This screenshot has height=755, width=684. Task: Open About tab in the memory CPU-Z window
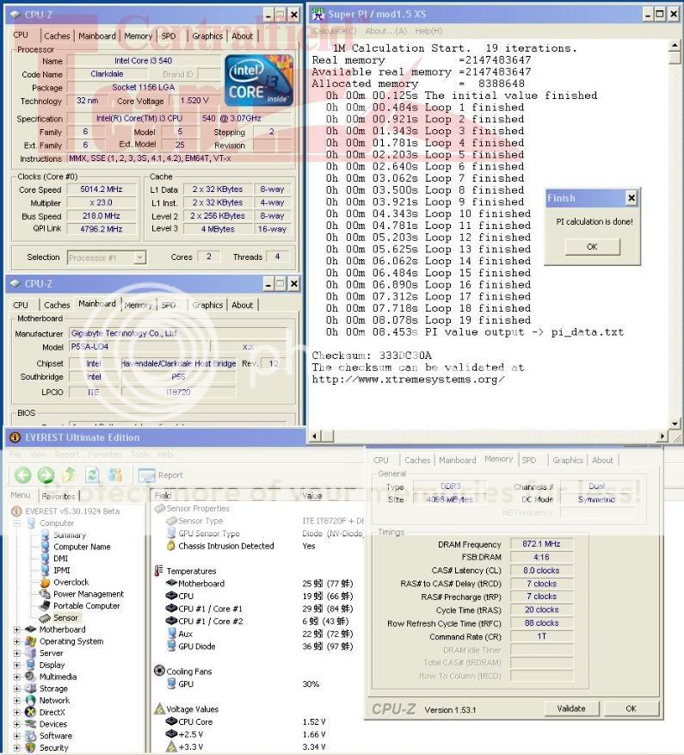tap(602, 461)
